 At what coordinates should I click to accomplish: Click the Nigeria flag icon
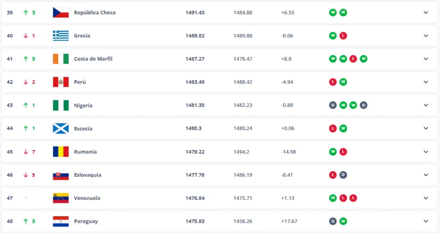pyautogui.click(x=61, y=105)
